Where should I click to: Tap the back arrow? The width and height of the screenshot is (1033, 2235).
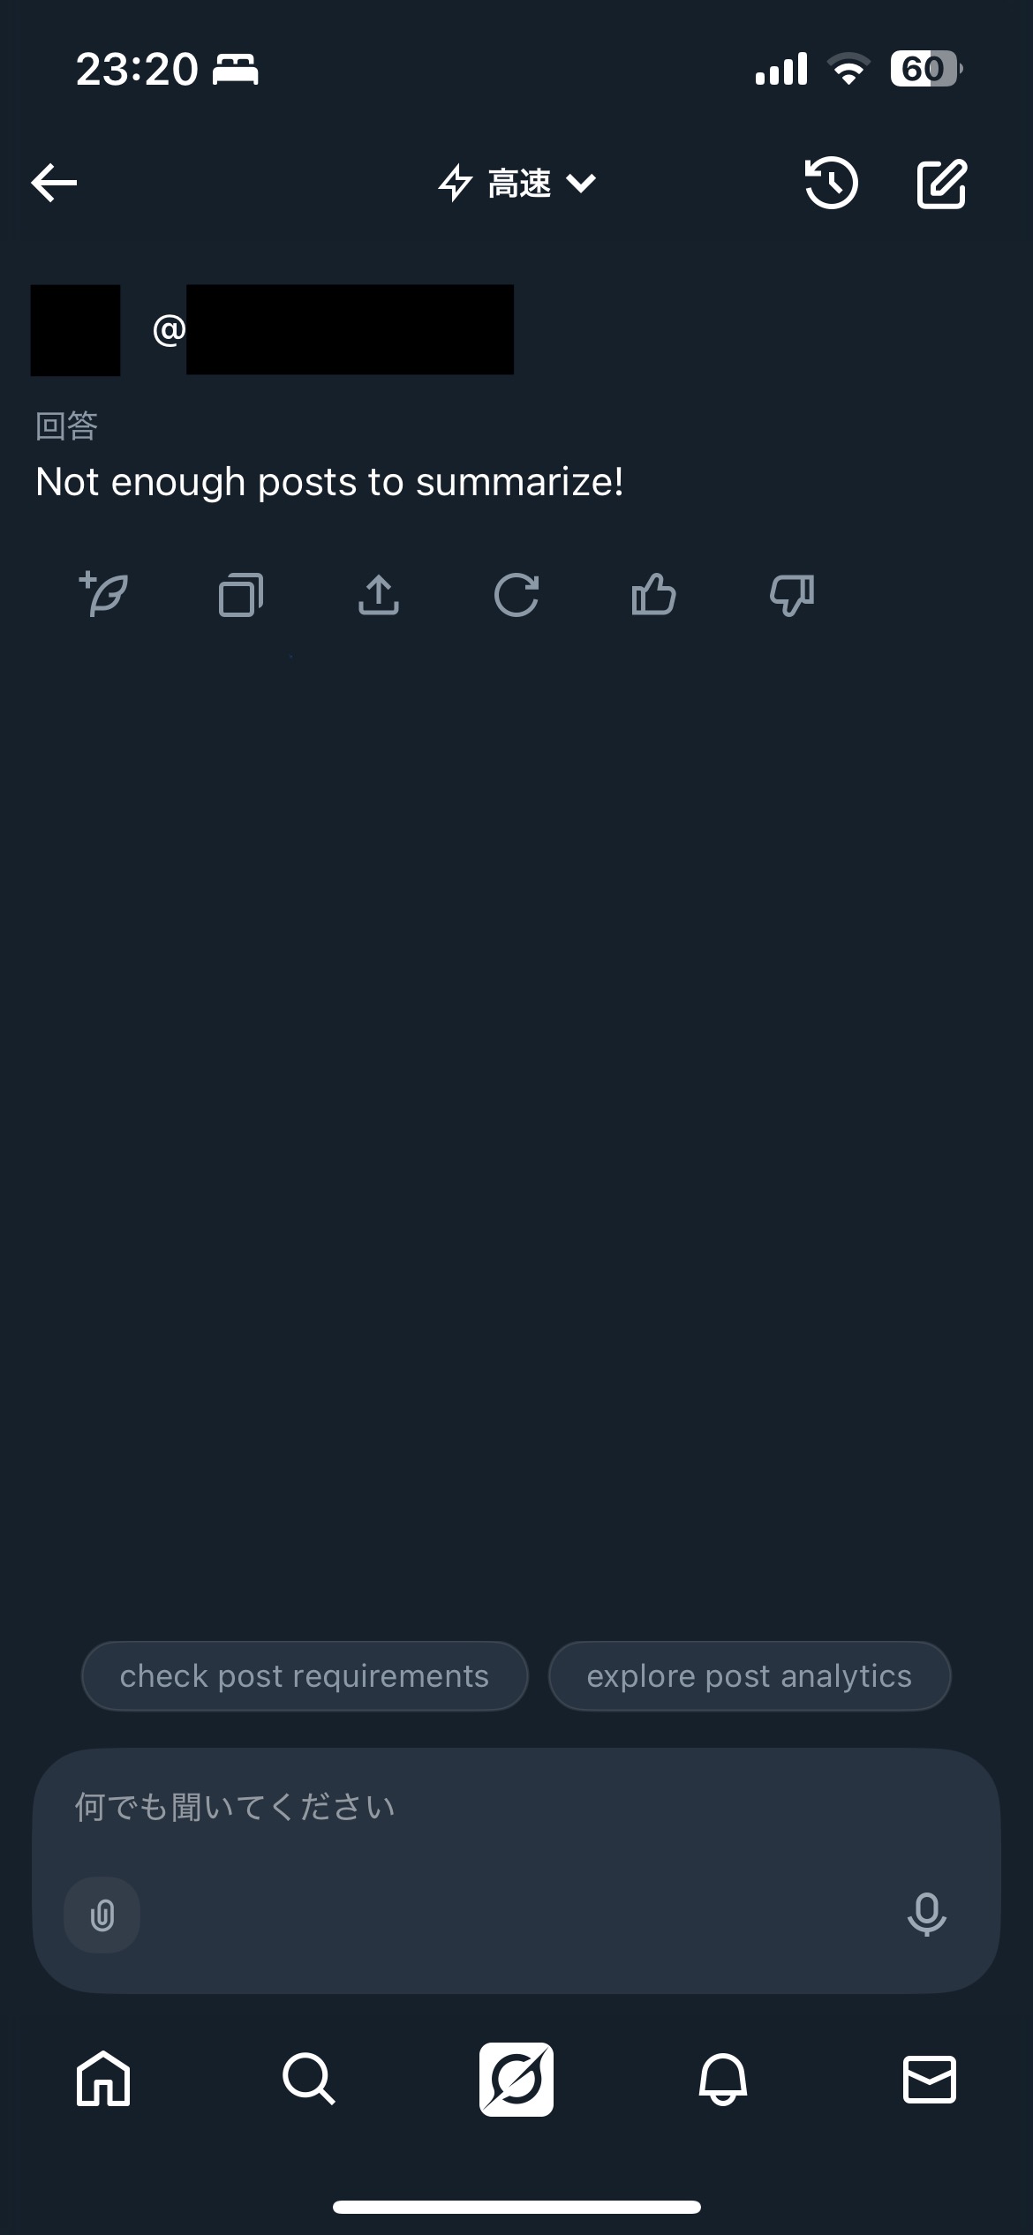pyautogui.click(x=55, y=183)
